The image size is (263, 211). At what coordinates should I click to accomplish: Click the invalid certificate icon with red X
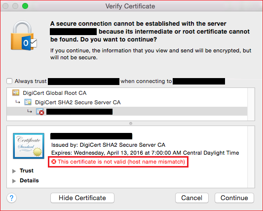click(40, 112)
